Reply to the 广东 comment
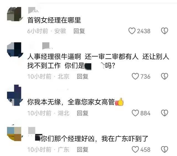This screenshot has width=177, height=156. click(83, 149)
